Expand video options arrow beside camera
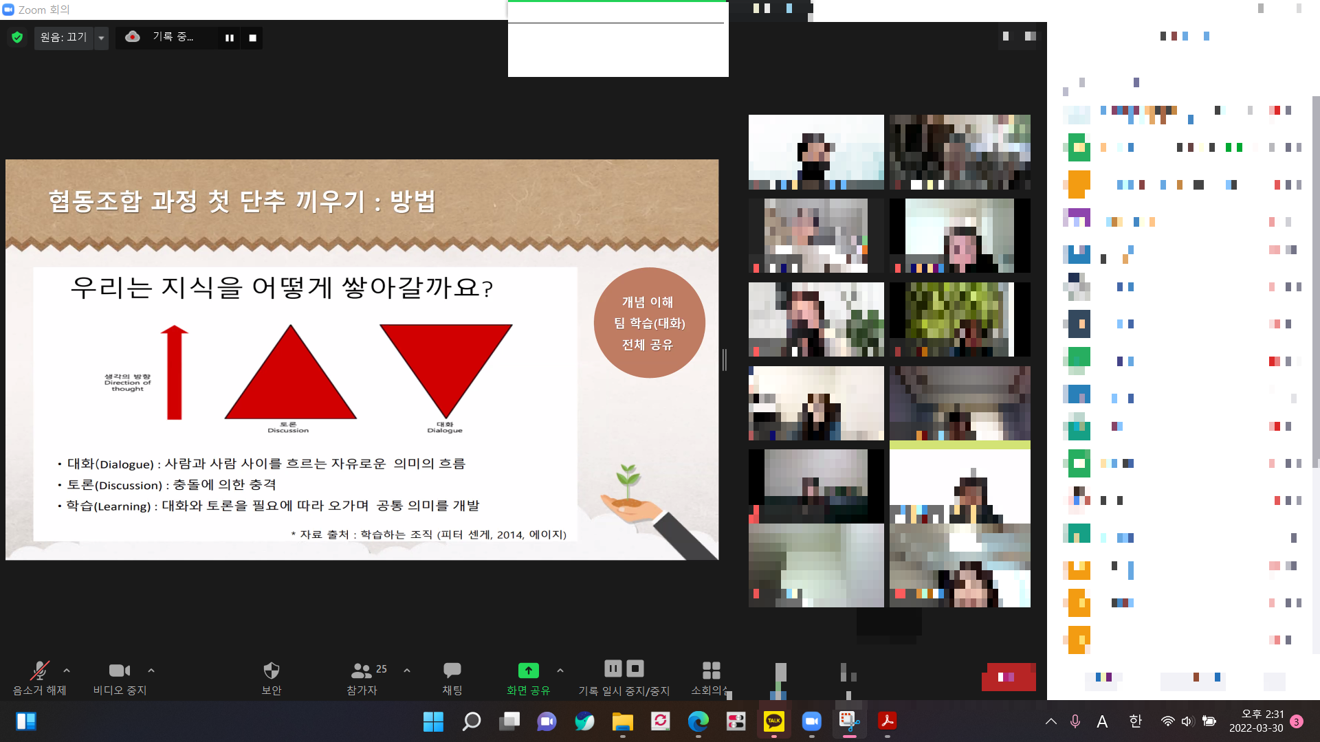This screenshot has height=742, width=1320. (151, 671)
